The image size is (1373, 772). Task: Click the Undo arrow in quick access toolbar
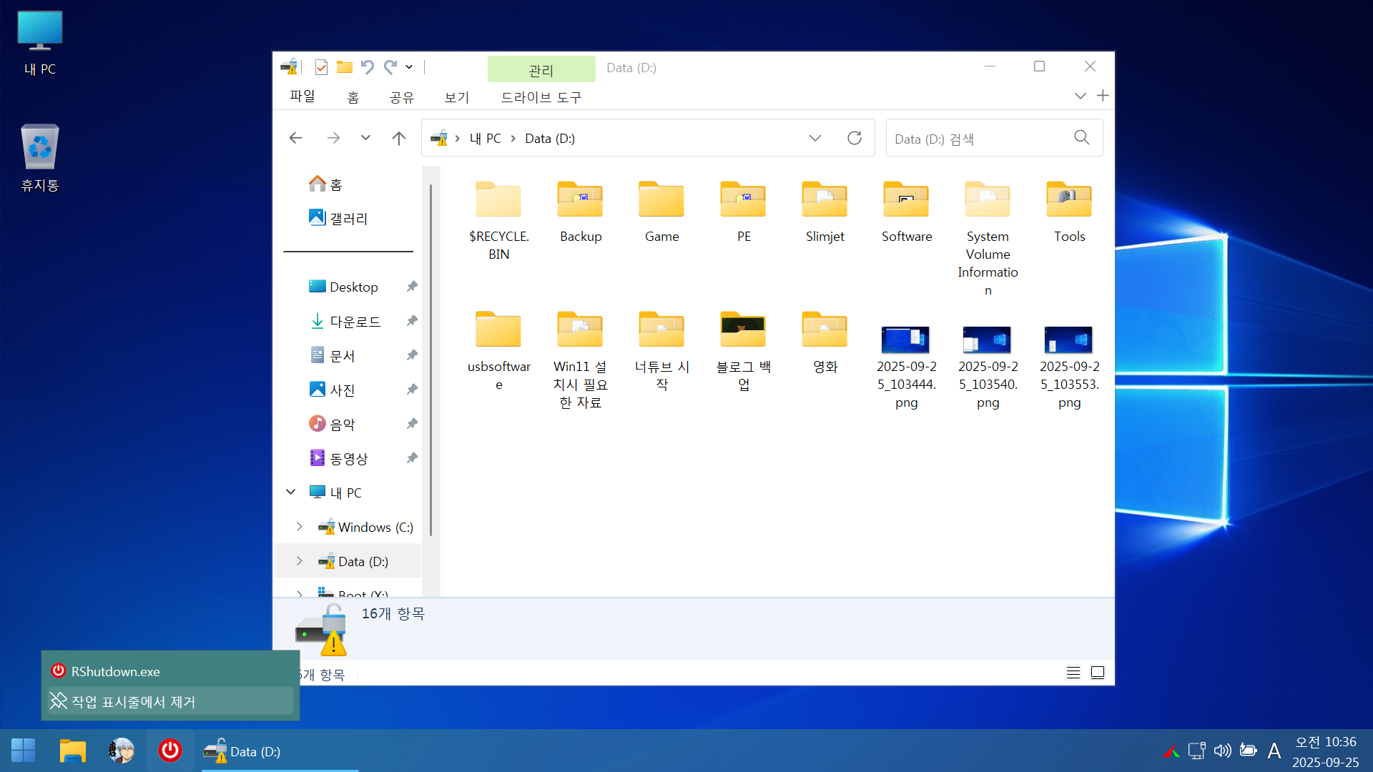(368, 67)
